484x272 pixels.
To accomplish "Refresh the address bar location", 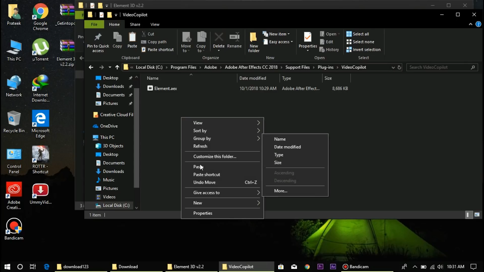I will pos(399,67).
